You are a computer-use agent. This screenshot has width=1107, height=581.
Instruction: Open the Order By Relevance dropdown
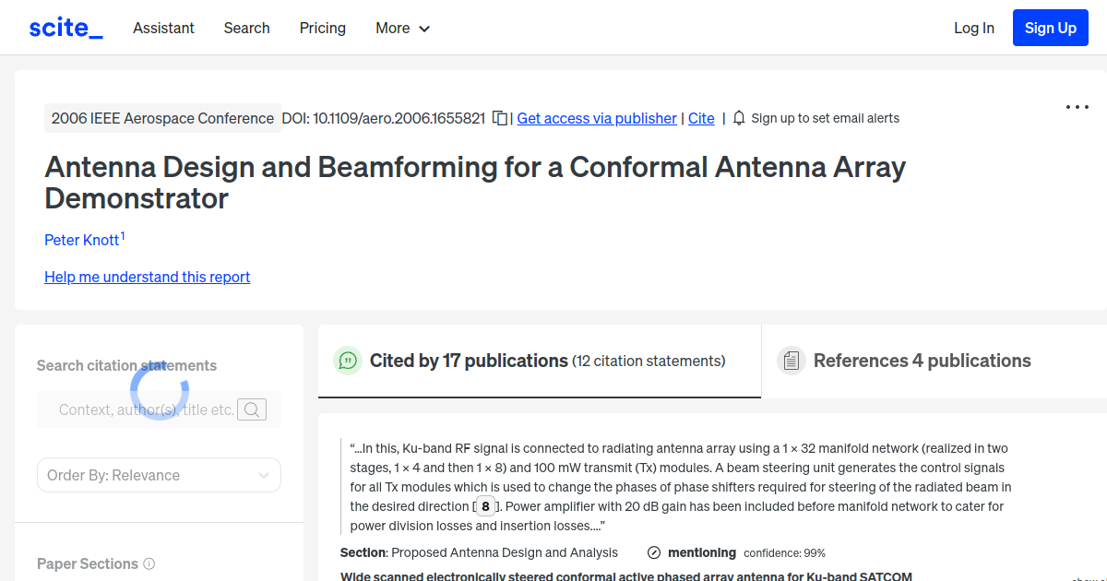tap(159, 474)
